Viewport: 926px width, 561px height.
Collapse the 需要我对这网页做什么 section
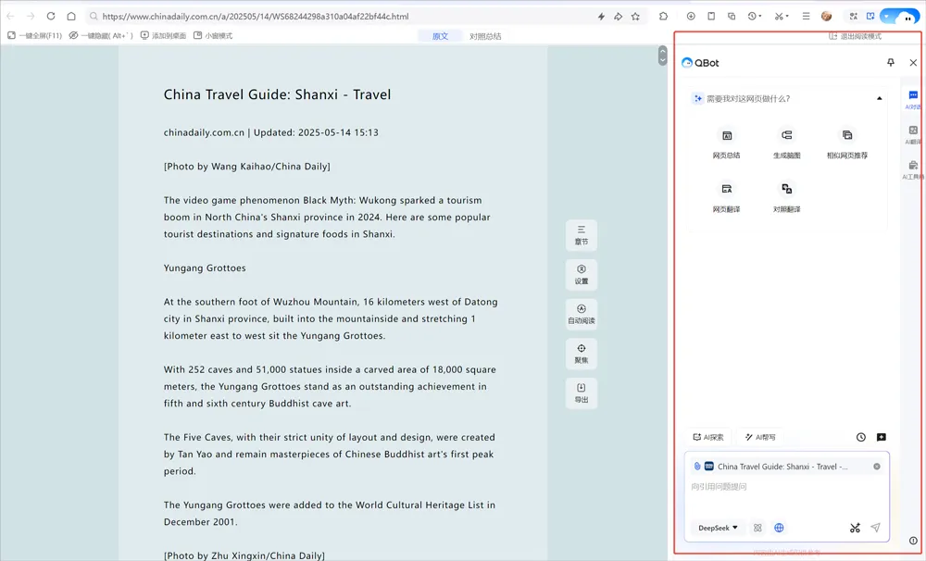pyautogui.click(x=880, y=99)
